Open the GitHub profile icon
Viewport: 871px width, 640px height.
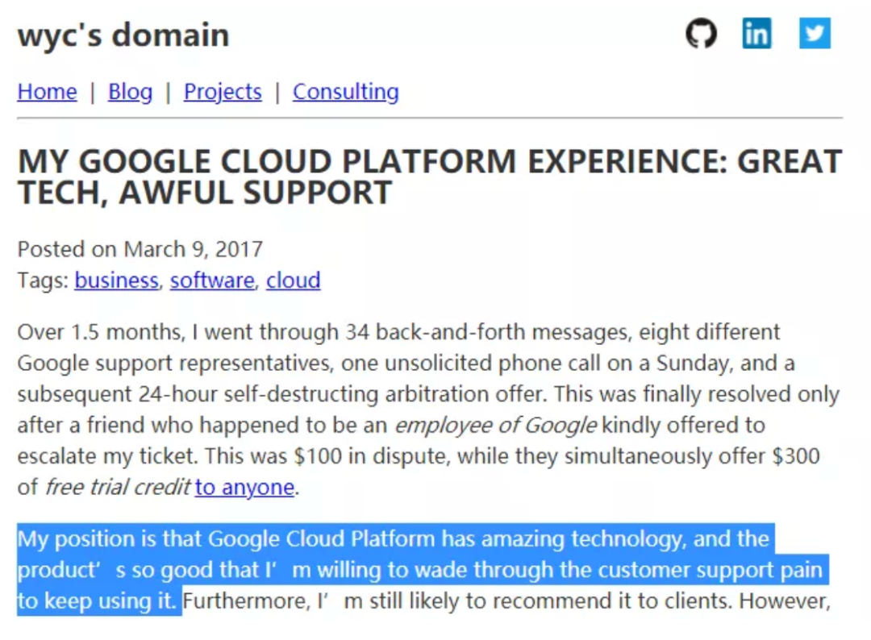701,34
